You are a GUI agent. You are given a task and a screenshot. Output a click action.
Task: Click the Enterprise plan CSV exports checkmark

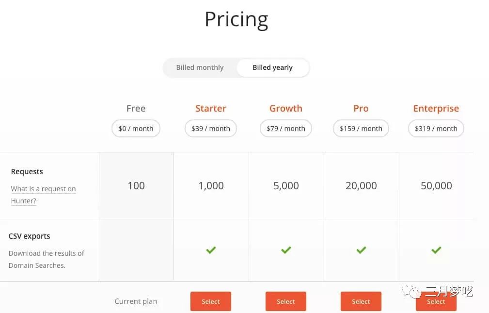pos(436,250)
